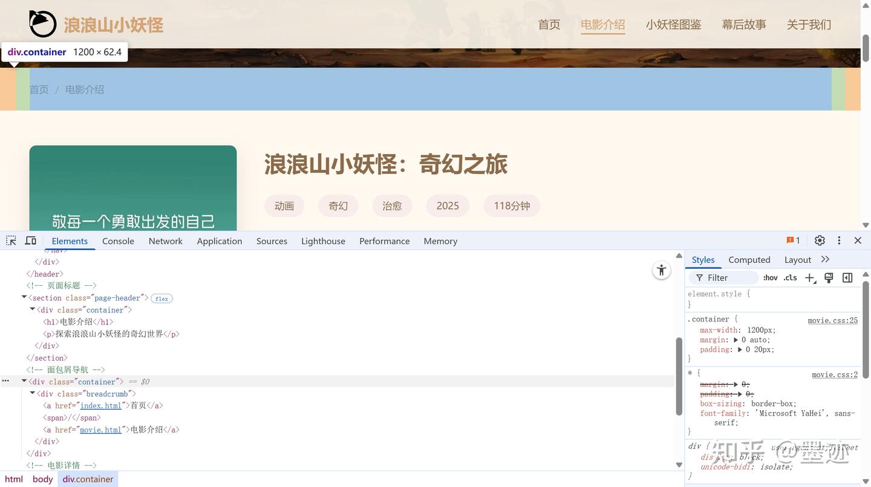Open 关于我们 navigation link
Image resolution: width=871 pixels, height=487 pixels.
(x=809, y=25)
